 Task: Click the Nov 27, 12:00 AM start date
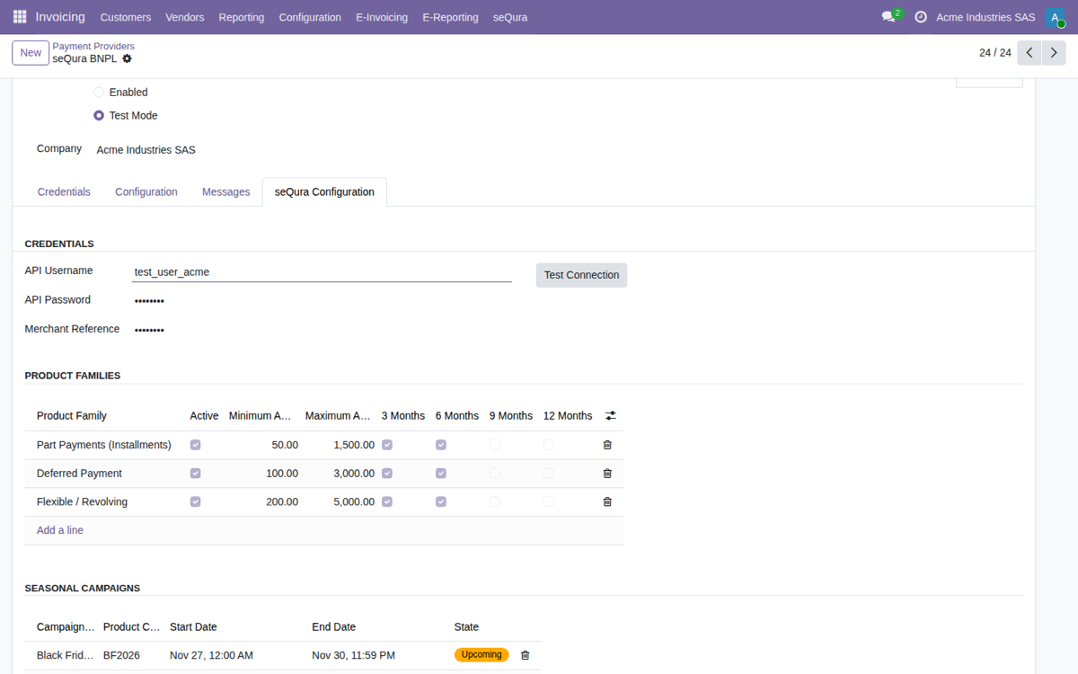click(211, 655)
